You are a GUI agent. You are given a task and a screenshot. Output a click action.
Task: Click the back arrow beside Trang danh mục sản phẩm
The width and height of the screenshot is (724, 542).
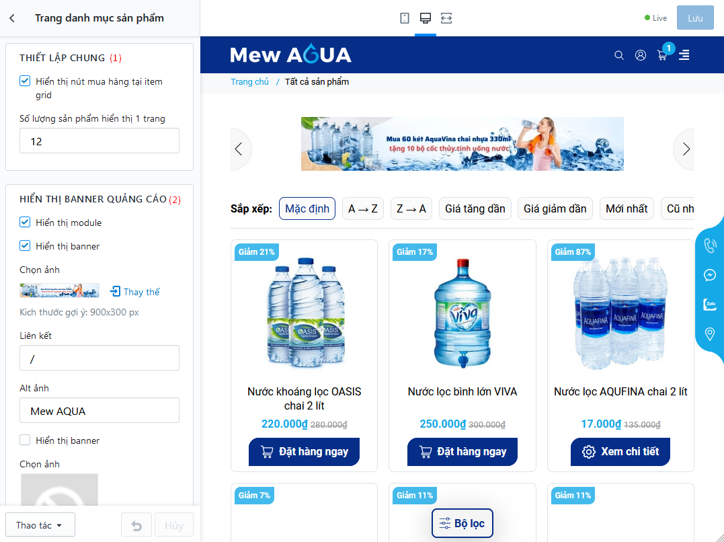coord(12,18)
